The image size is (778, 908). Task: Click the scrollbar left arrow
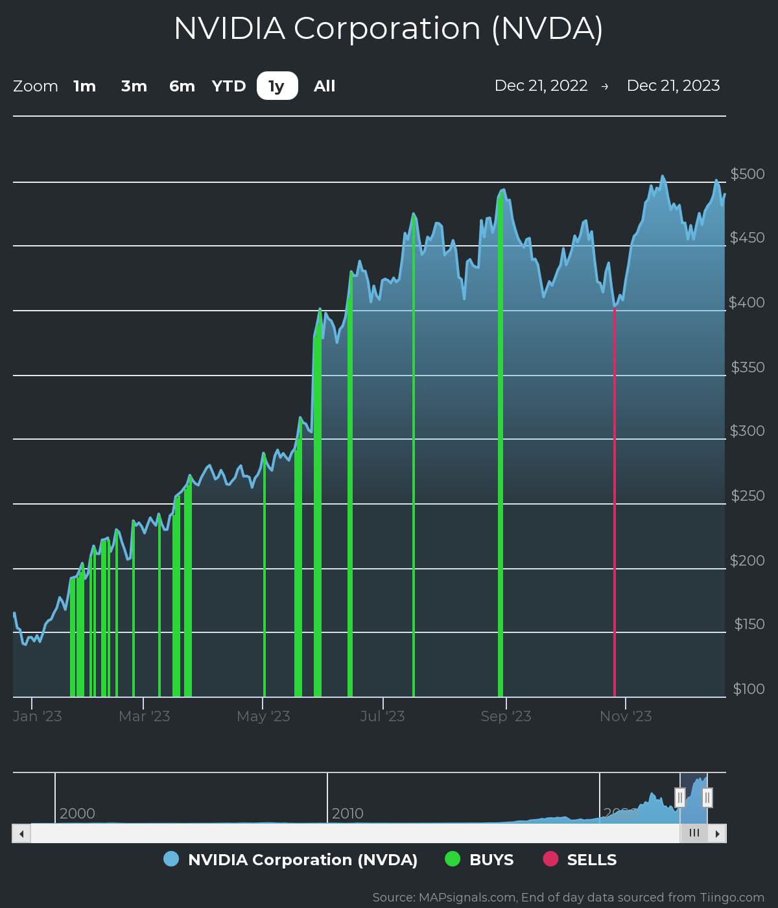pos(21,833)
